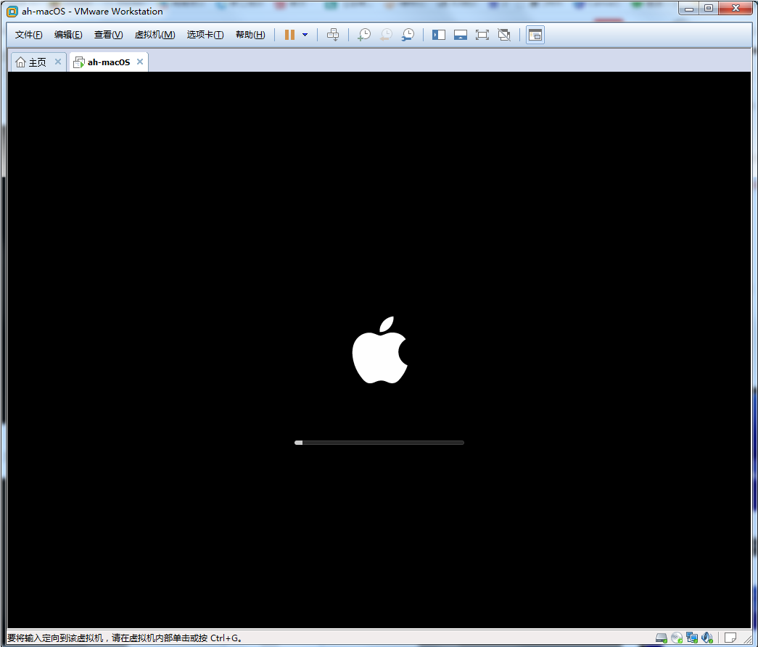
Task: Toggle the thumbnail bar view
Action: 461,35
